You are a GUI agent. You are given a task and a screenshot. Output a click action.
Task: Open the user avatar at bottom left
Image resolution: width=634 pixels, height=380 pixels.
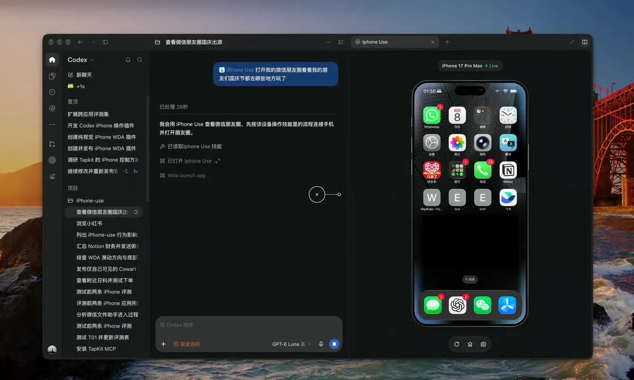point(52,349)
